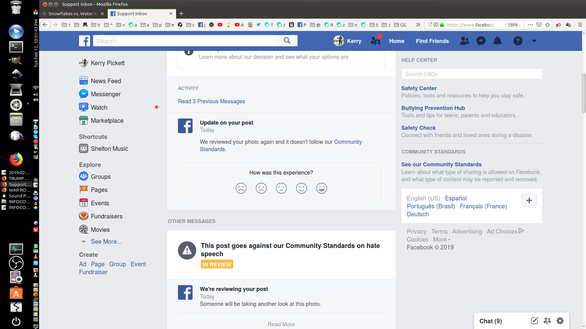The height and width of the screenshot is (329, 586).
Task: Open the terminal from the dock
Action: coord(16,47)
